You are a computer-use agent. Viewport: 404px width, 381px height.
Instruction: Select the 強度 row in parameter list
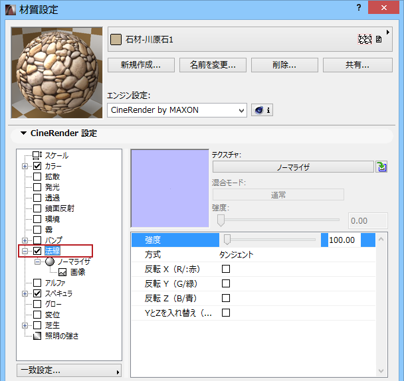click(253, 240)
